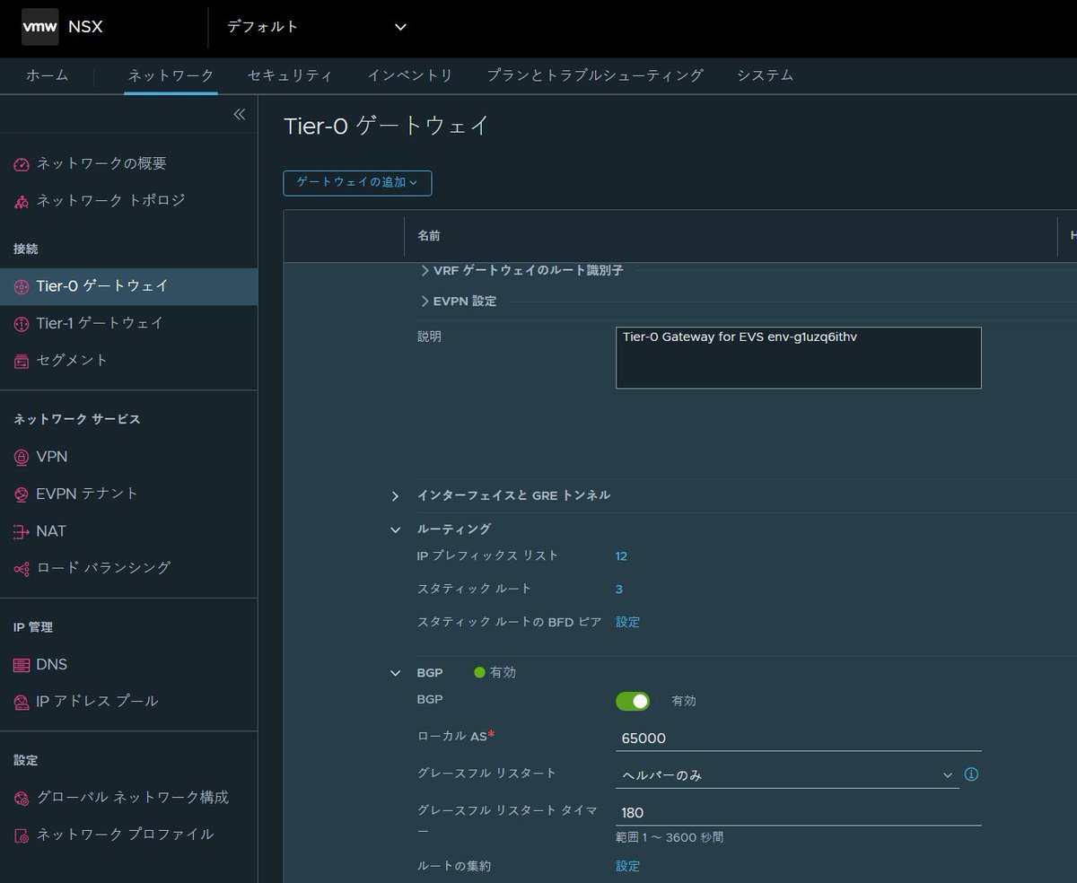Screen dimensions: 1077x883
Task: Switch to the セキュリティ tab
Action: (290, 75)
